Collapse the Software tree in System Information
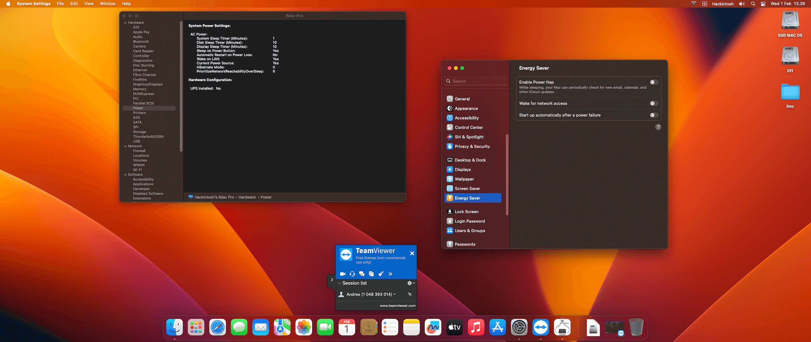 pyautogui.click(x=125, y=175)
